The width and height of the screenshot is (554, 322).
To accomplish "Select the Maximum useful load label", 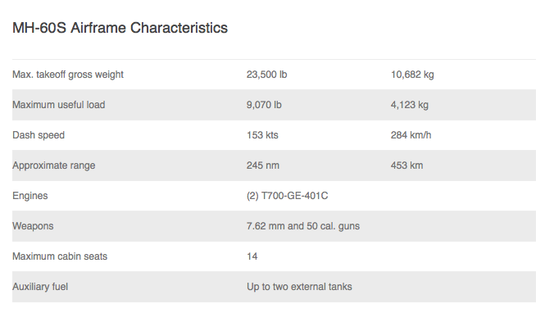I will click(59, 105).
